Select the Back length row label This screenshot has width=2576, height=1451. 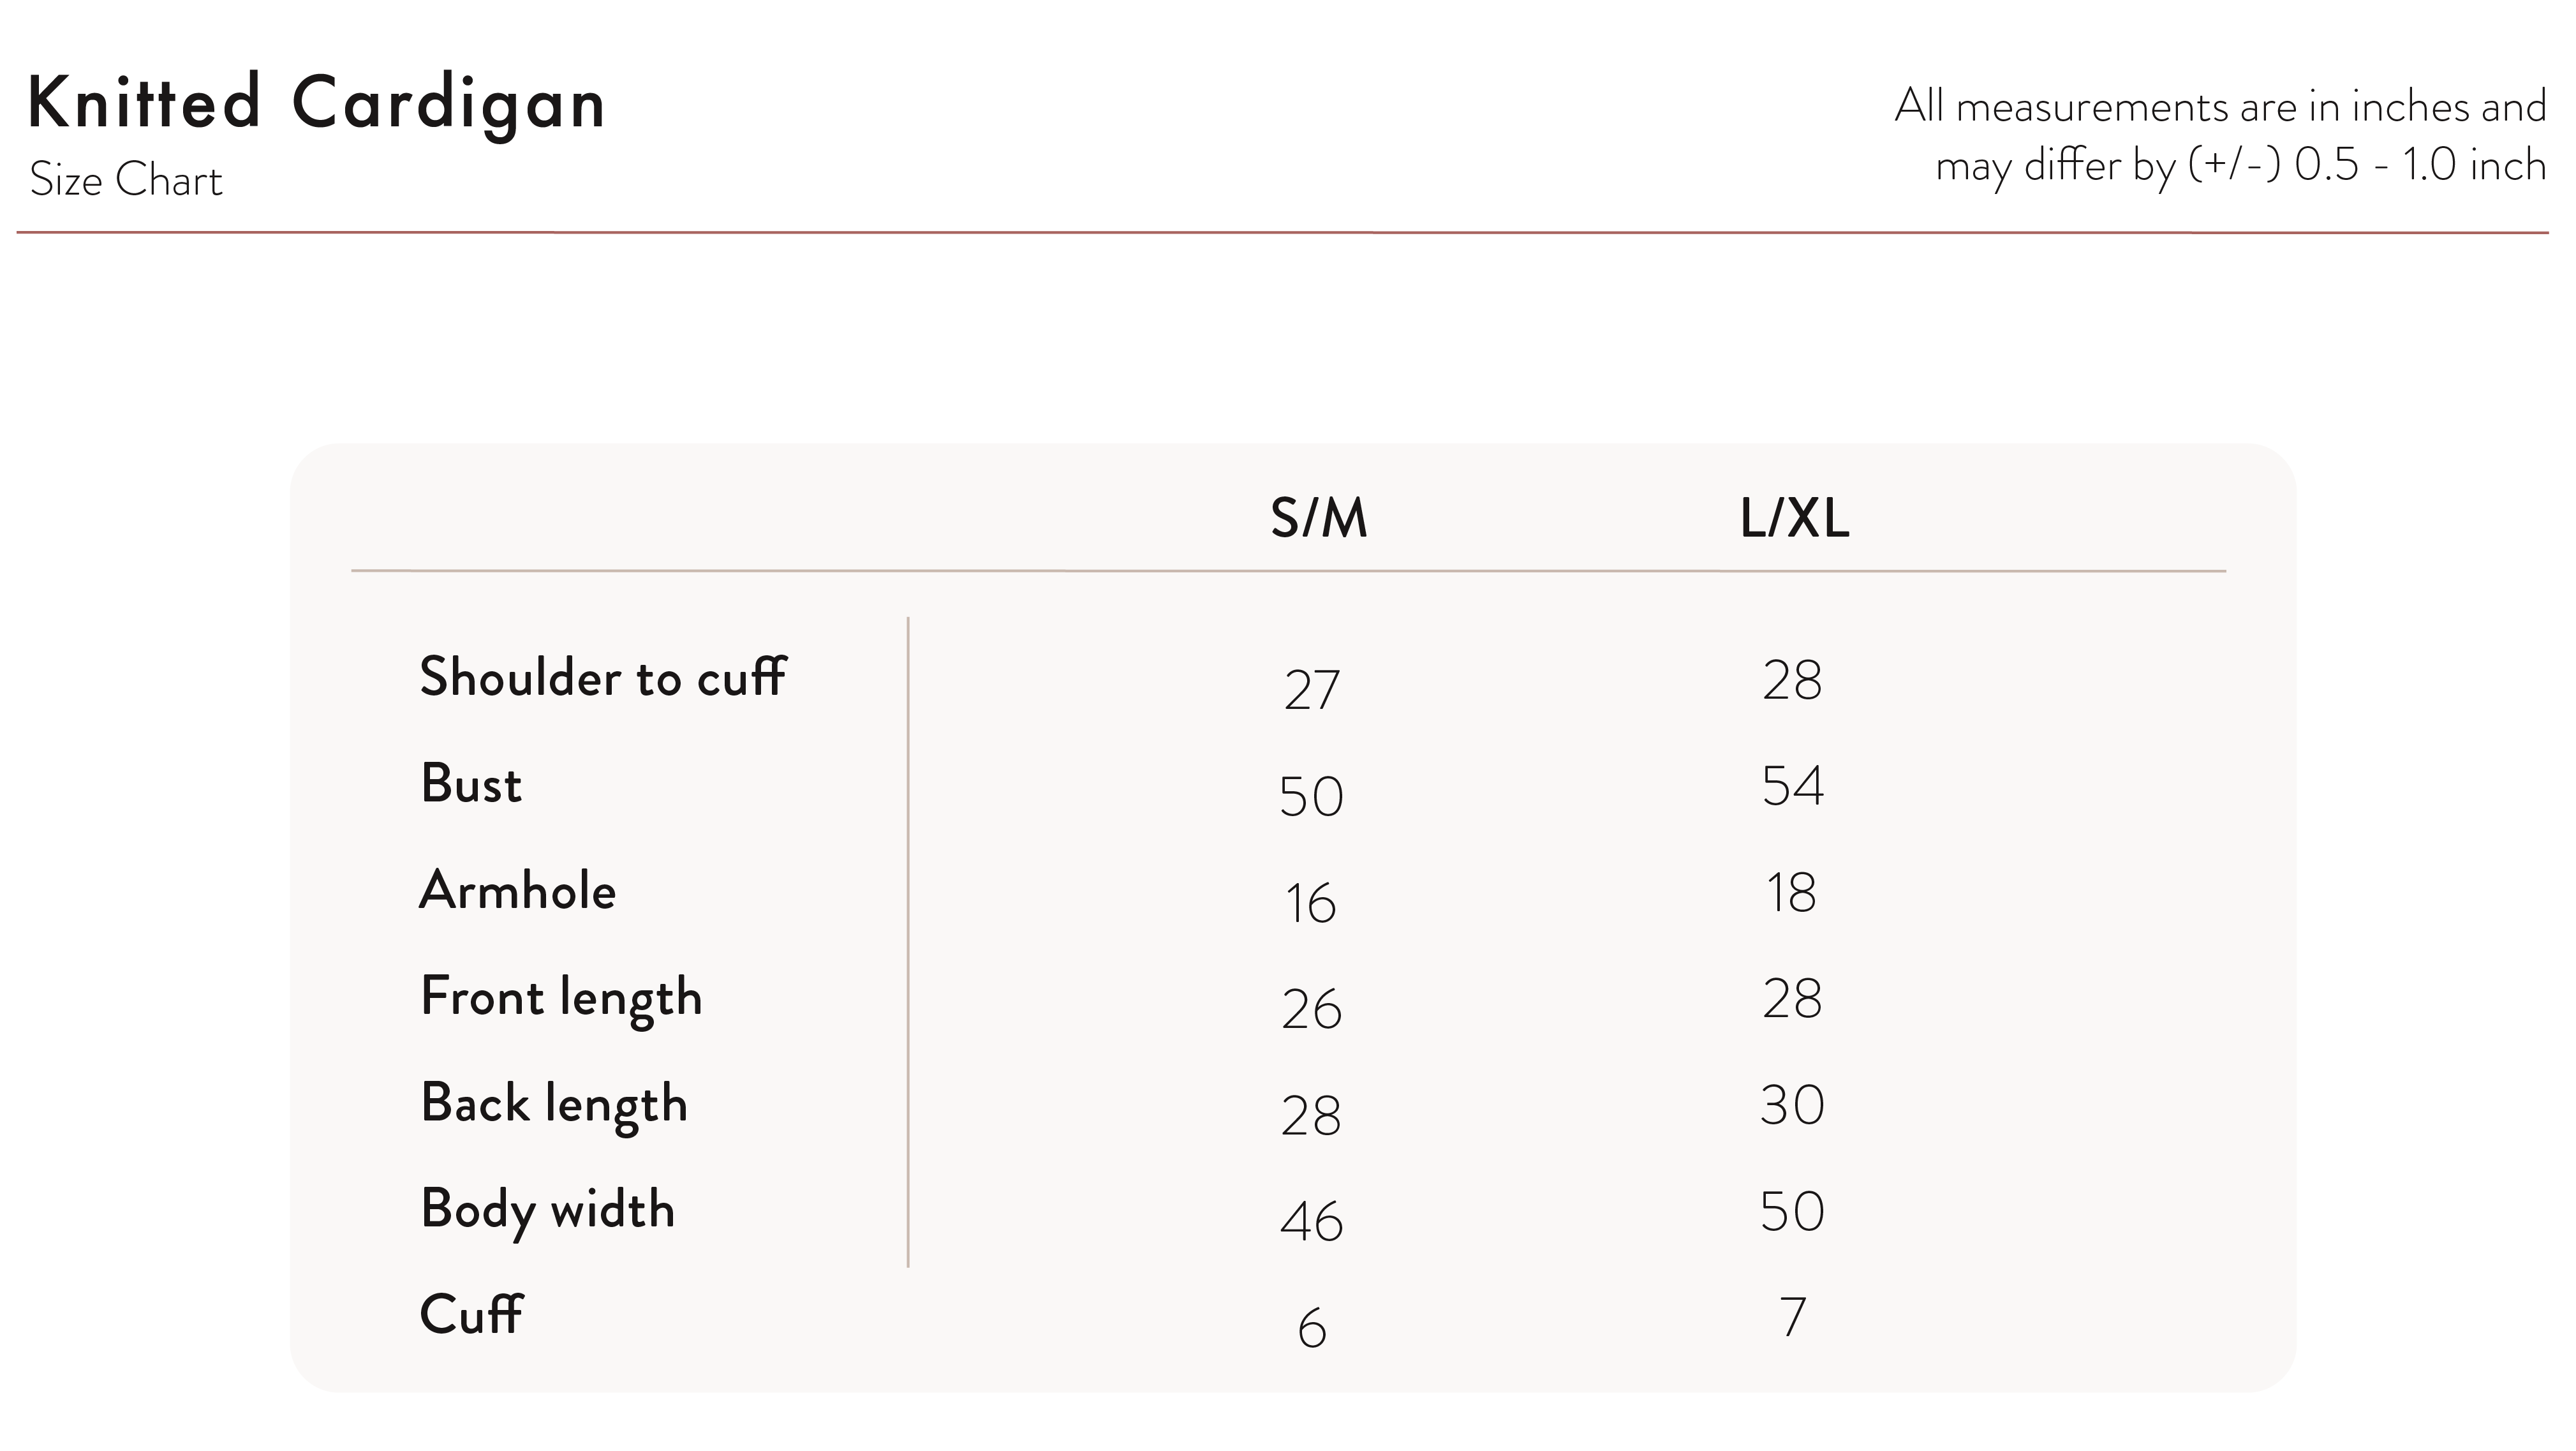point(554,1105)
